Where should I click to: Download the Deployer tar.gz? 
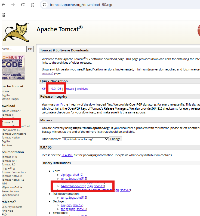[64, 209]
